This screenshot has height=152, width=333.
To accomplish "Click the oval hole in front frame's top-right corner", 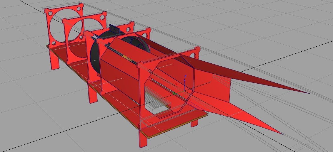I will (194, 55).
